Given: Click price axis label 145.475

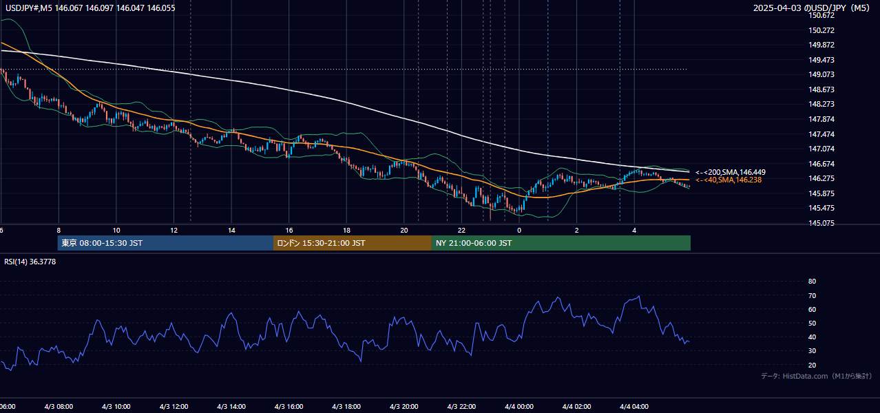Looking at the screenshot, I should point(821,208).
